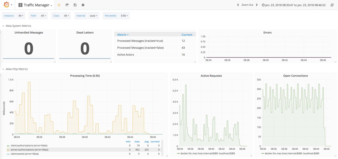The height and width of the screenshot is (159, 338).
Task: Refresh the dashboard with the refresh icon
Action: coord(332,5)
